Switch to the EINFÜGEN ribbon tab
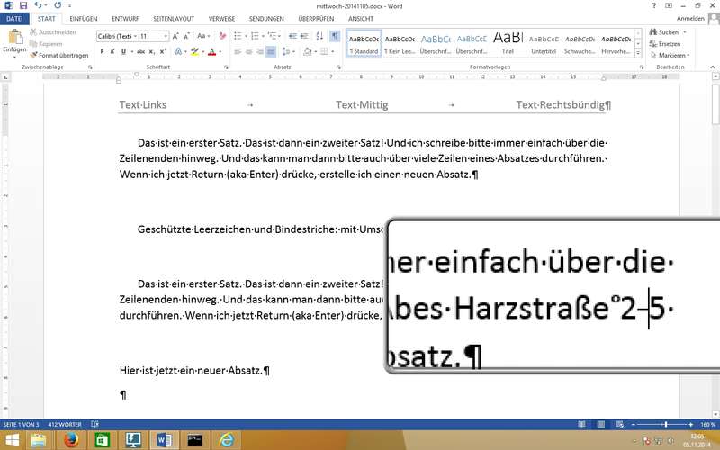Viewport: 720px width, 450px height. click(83, 18)
